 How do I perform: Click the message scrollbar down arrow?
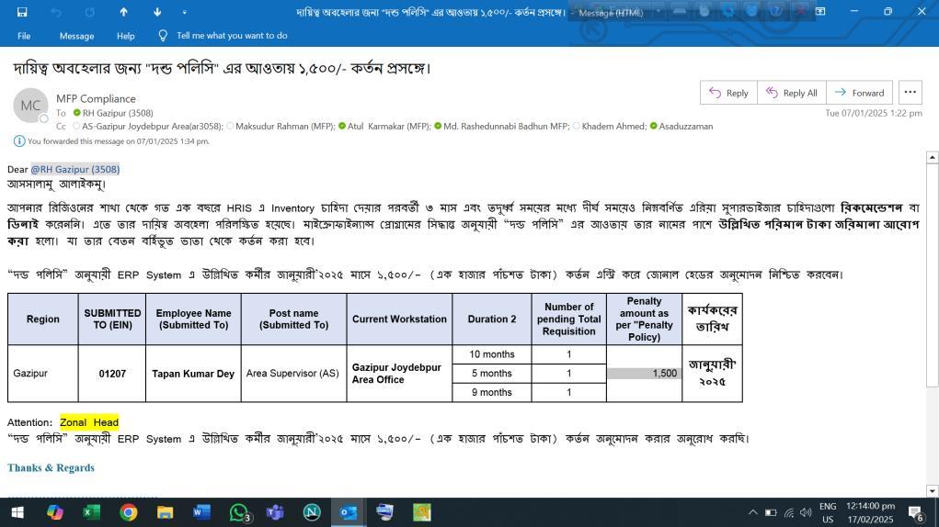click(x=932, y=491)
